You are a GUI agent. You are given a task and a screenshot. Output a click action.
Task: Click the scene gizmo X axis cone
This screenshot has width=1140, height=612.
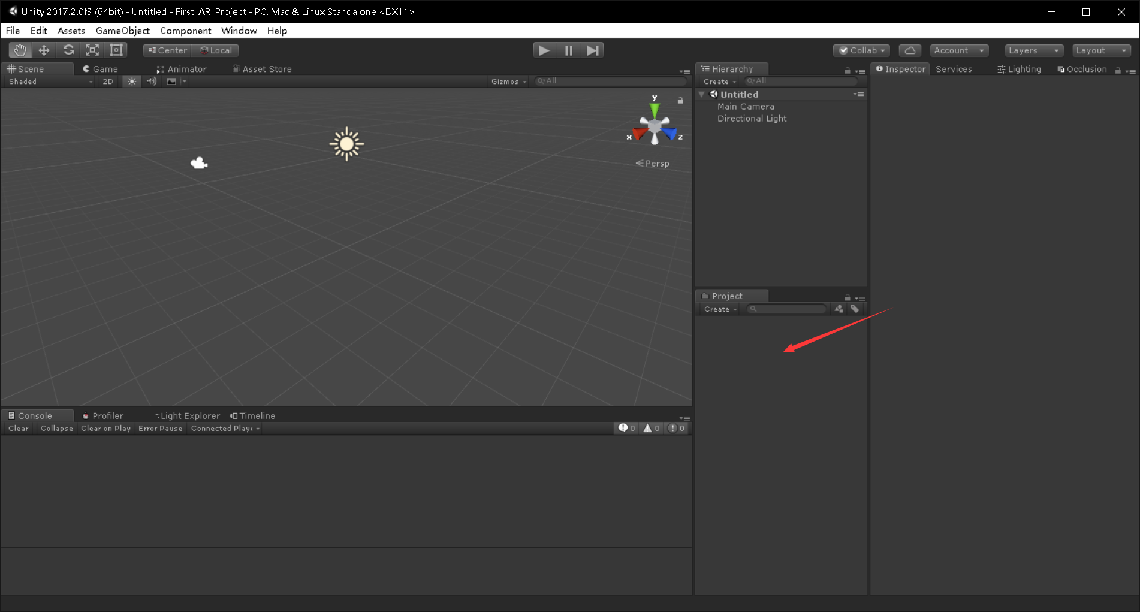click(640, 133)
